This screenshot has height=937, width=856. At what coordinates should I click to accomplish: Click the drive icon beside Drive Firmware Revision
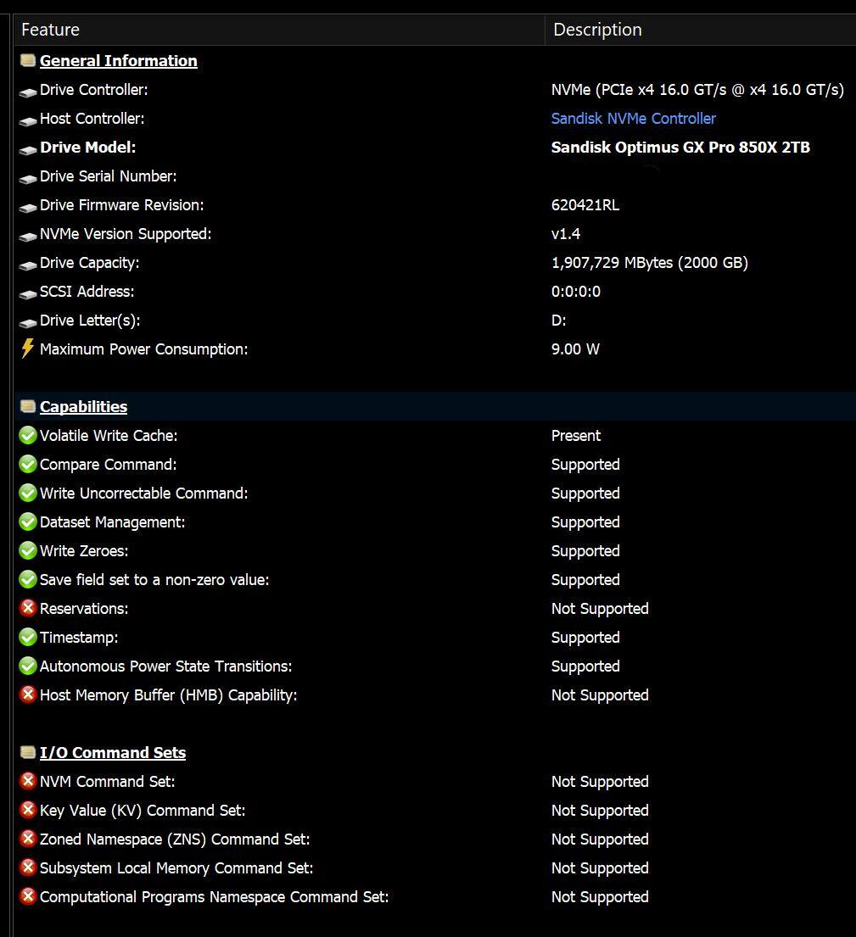tap(27, 208)
